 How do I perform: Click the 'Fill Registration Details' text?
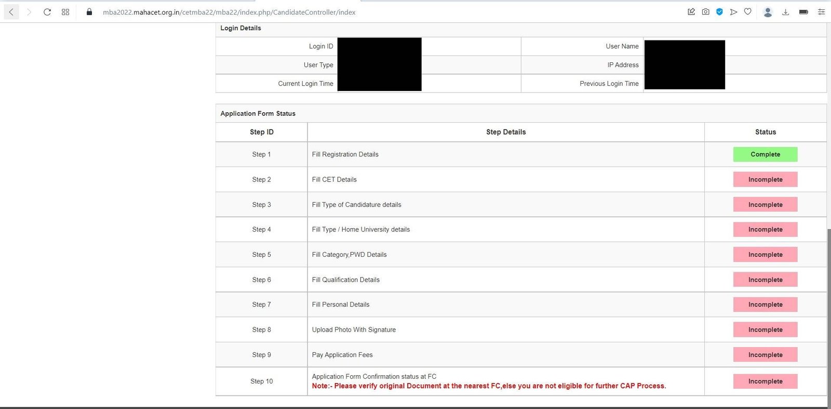(x=345, y=154)
